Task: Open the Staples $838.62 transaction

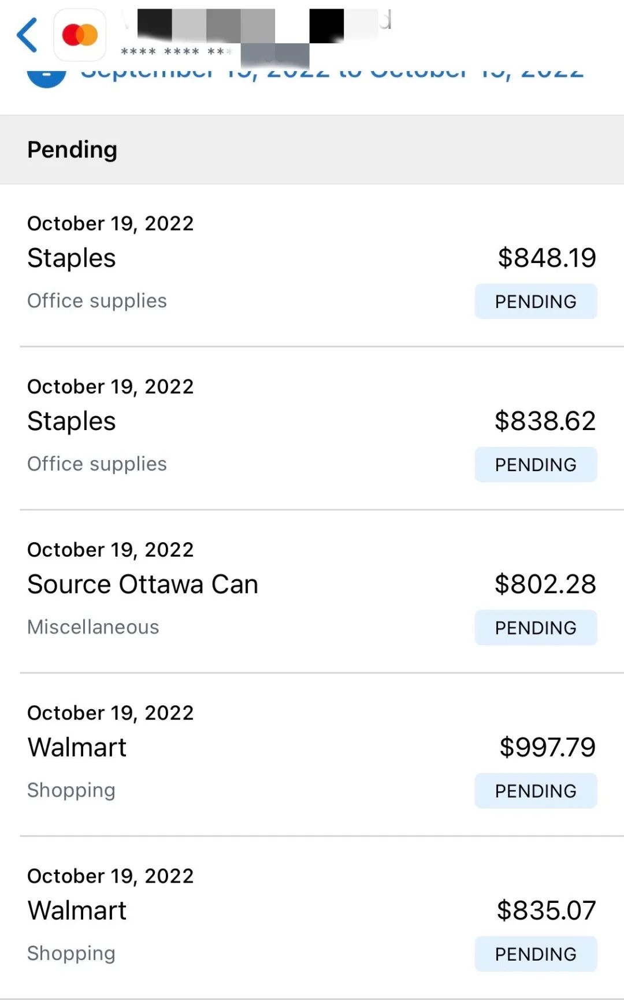Action: (x=312, y=429)
